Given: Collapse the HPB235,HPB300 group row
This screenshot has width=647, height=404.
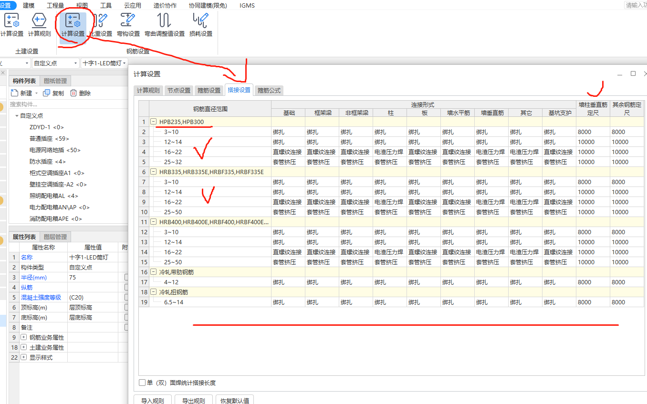Looking at the screenshot, I should (154, 122).
